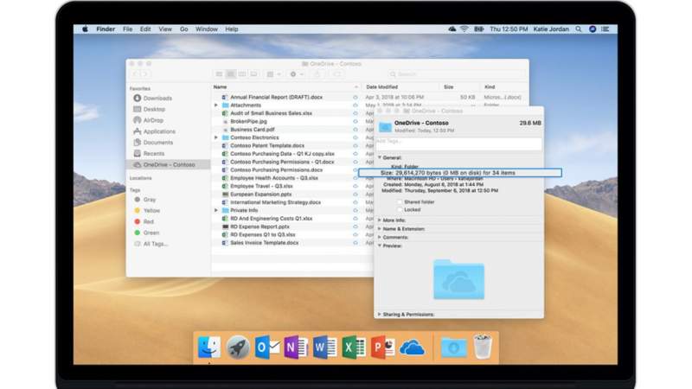Open the group-by arrangement dropdown
The width and height of the screenshot is (692, 389).
(273, 74)
